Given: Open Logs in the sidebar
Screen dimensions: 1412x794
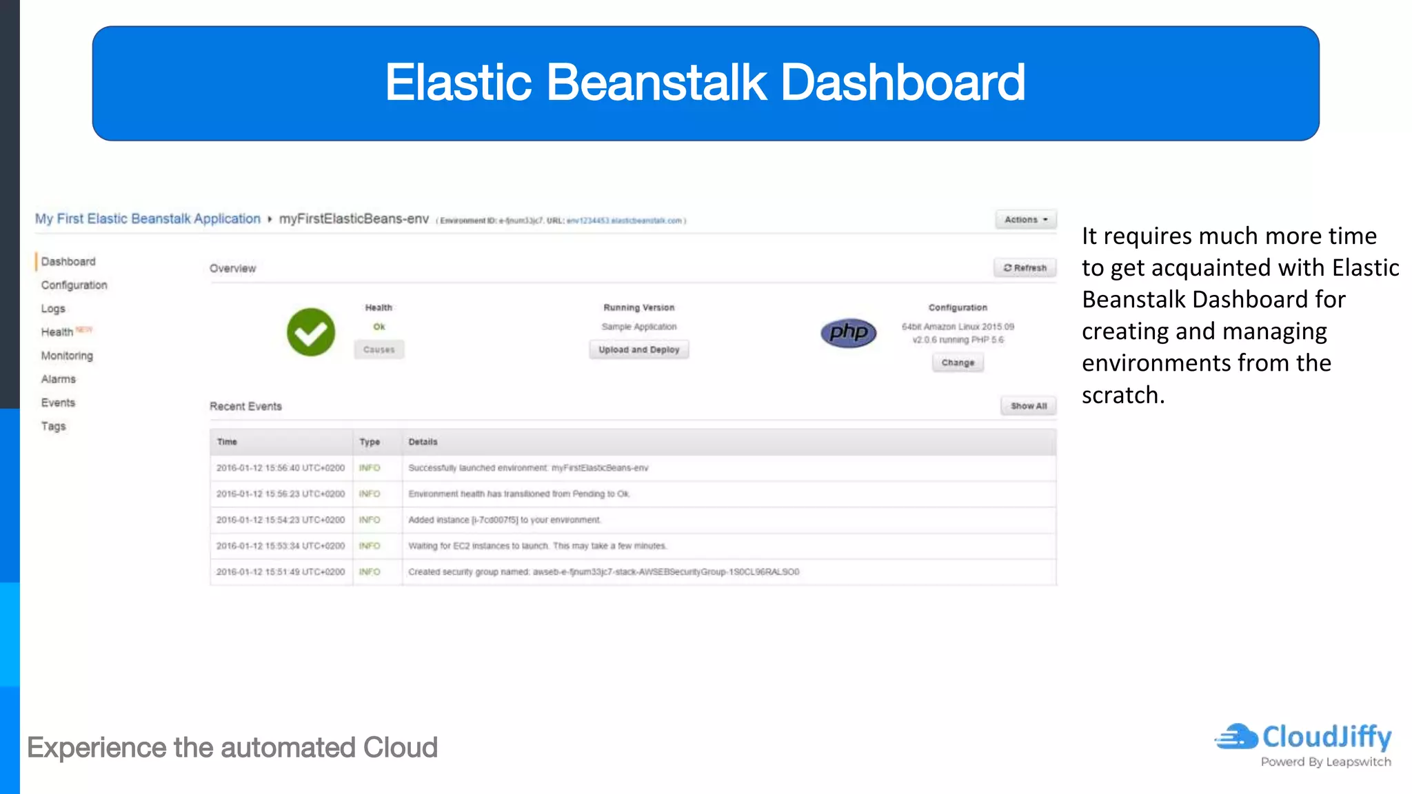Looking at the screenshot, I should click(x=53, y=309).
